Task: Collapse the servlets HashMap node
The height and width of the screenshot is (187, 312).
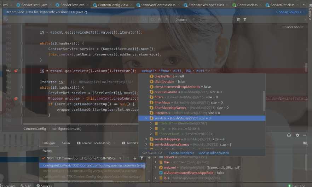Action: click(x=146, y=118)
